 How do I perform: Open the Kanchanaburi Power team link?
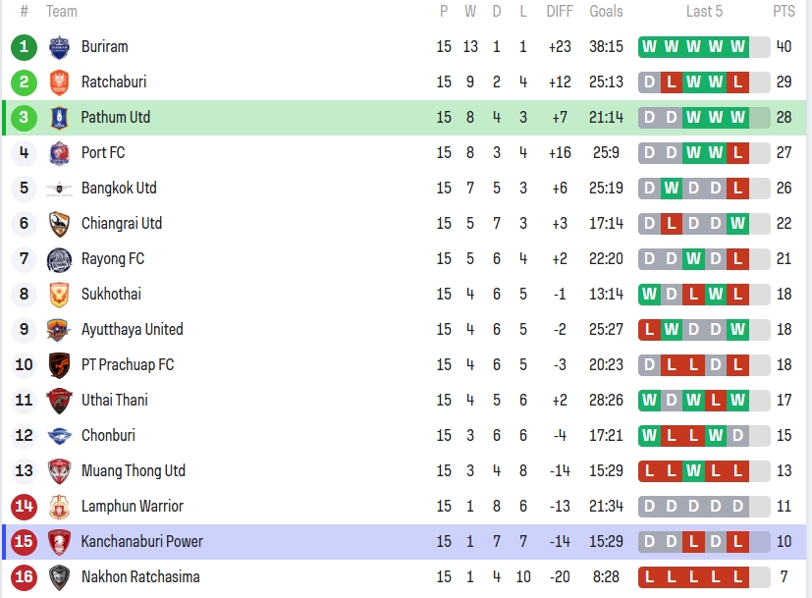142,542
